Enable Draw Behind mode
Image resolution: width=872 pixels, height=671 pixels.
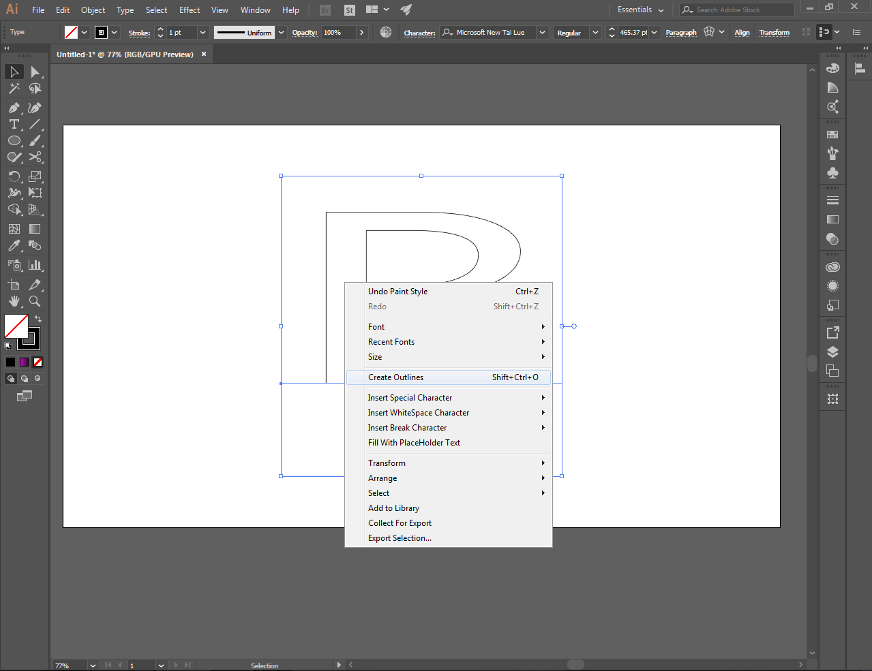pos(25,379)
